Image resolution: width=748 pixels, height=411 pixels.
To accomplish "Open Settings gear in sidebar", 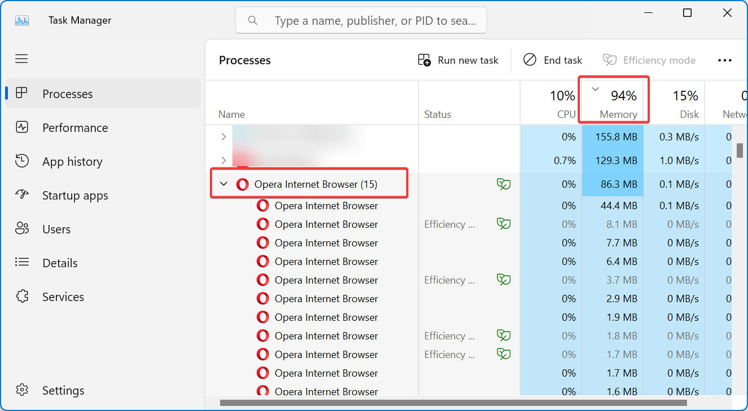I will click(x=22, y=390).
